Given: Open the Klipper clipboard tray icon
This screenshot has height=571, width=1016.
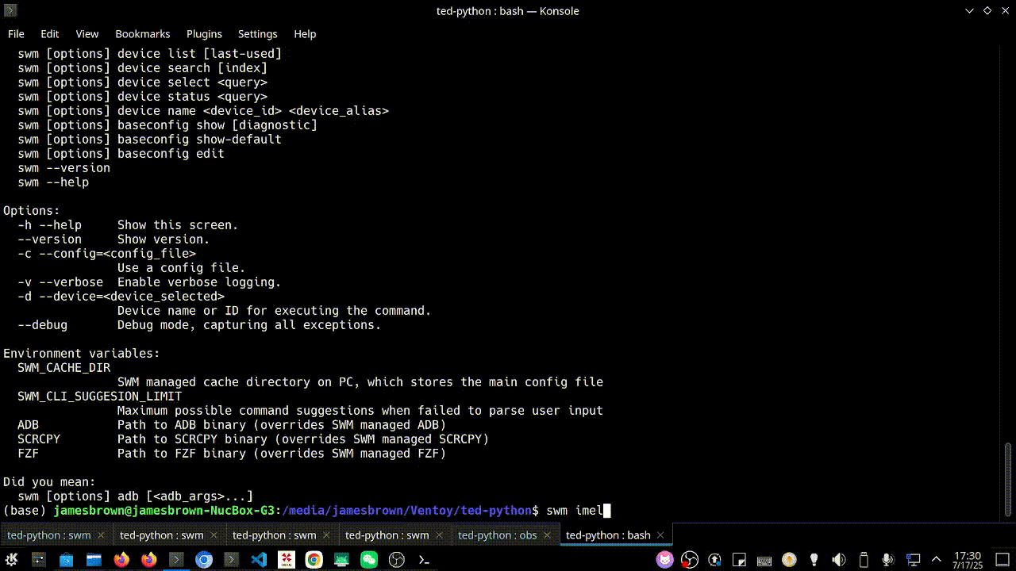Looking at the screenshot, I should [x=739, y=559].
